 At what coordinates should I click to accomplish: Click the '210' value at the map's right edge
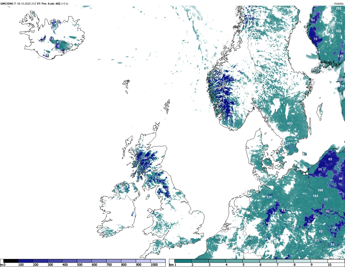coord(341,86)
